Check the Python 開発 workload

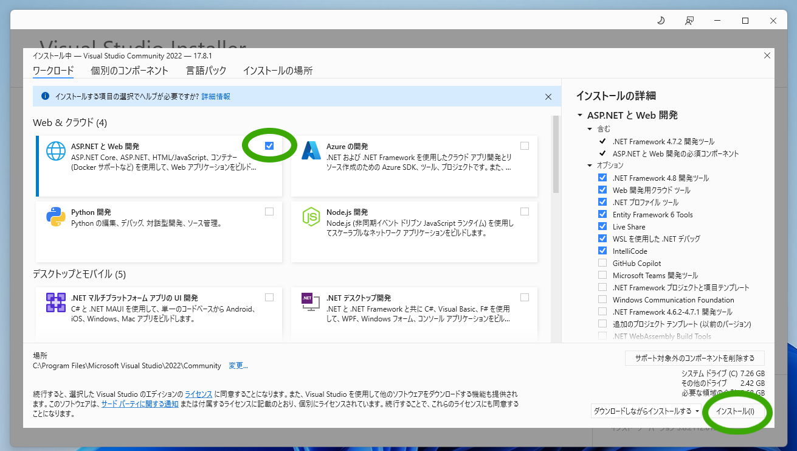pyautogui.click(x=269, y=212)
